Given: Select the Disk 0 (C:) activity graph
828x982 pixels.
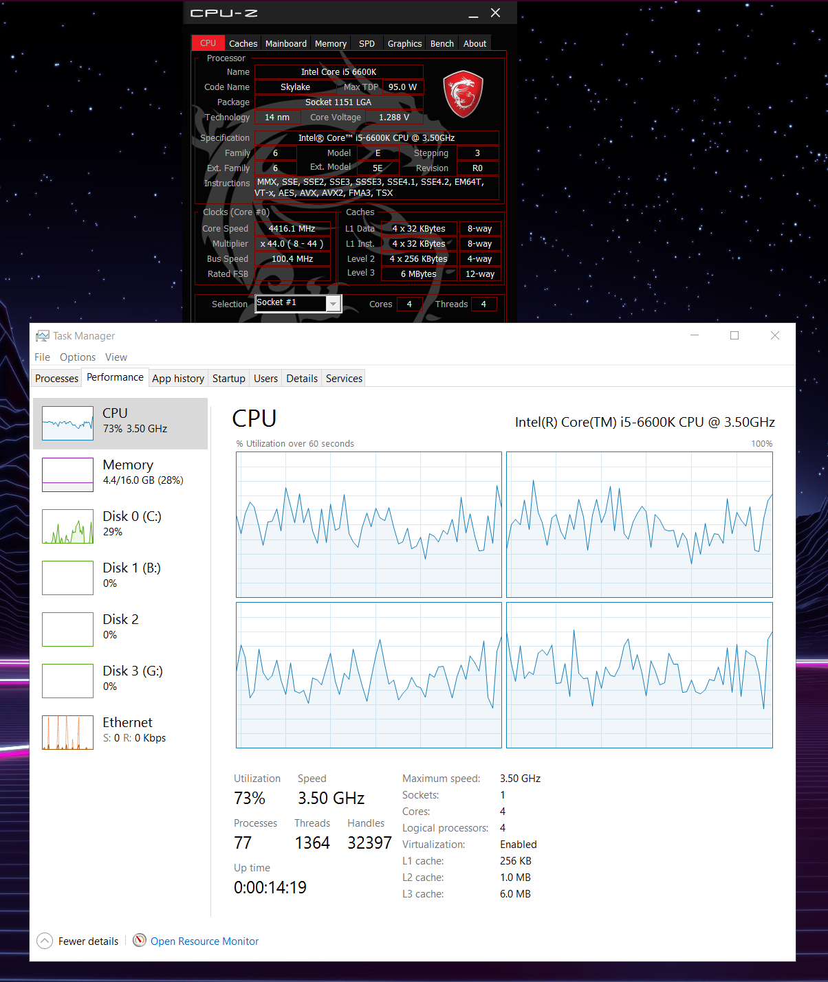Looking at the screenshot, I should coord(67,526).
